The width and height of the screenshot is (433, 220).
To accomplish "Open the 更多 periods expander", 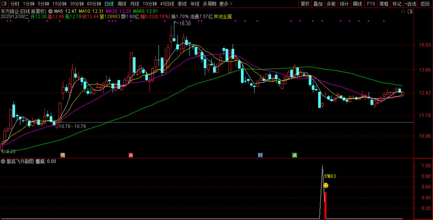I will point(225,4).
